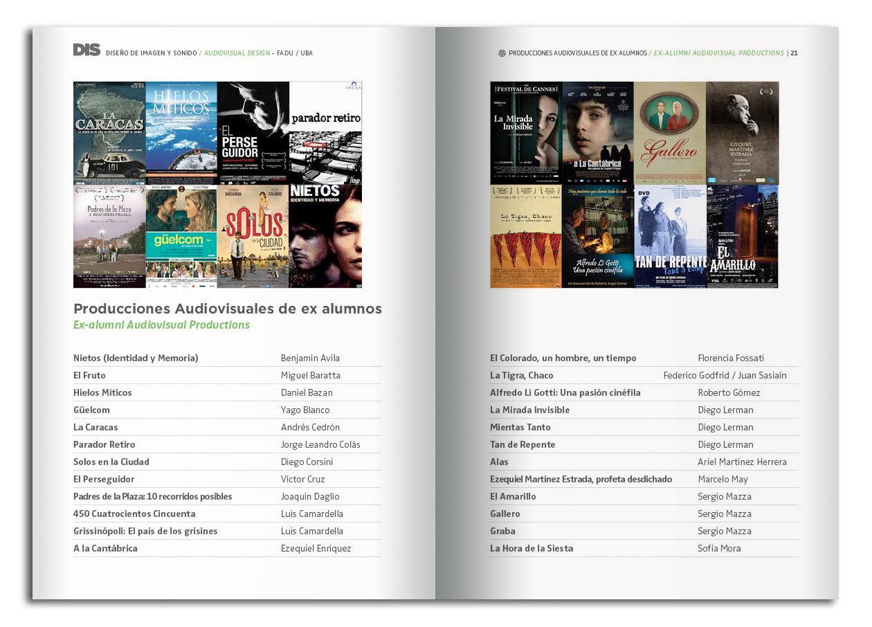Open the Parador Retiro poster

pyautogui.click(x=325, y=133)
